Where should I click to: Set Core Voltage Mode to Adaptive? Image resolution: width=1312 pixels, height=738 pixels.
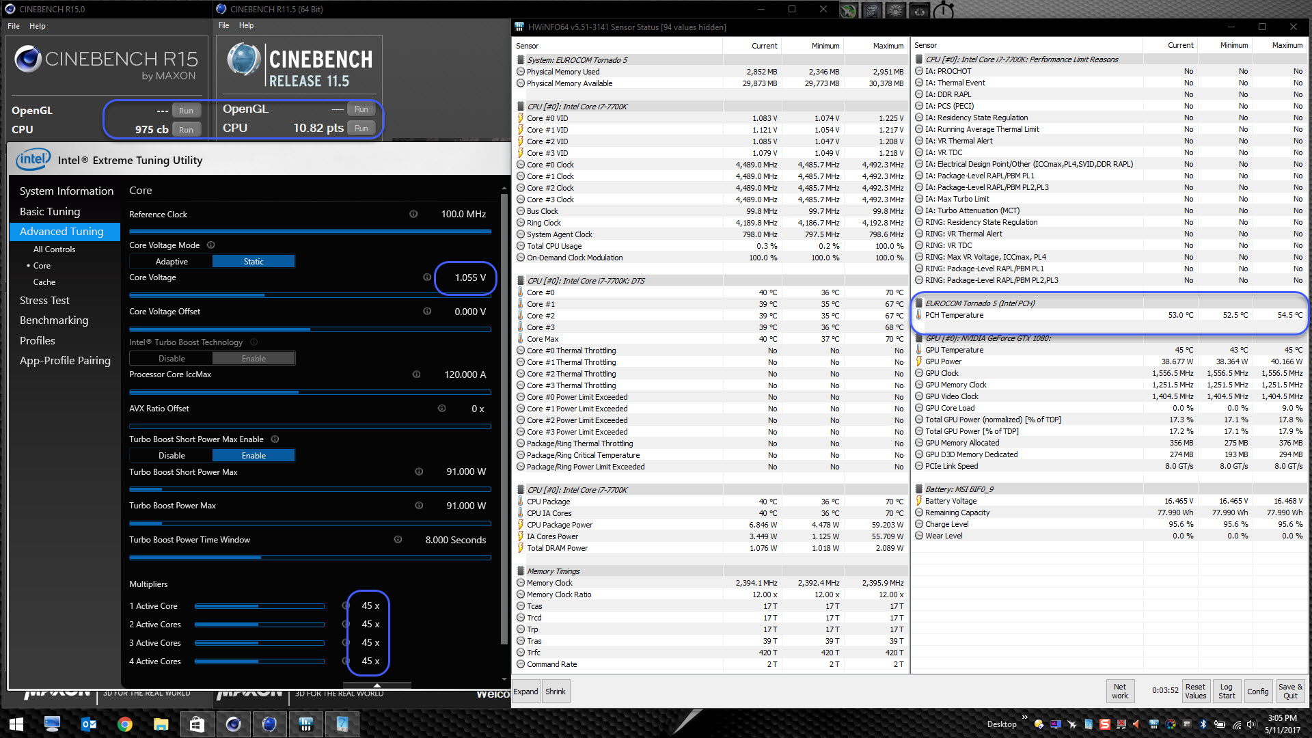[x=172, y=262]
